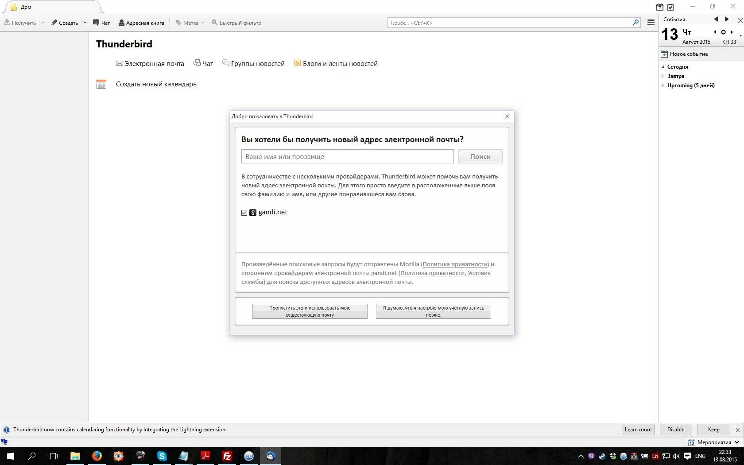The height and width of the screenshot is (465, 744).
Task: Open the volume control in tray
Action: [x=676, y=456]
